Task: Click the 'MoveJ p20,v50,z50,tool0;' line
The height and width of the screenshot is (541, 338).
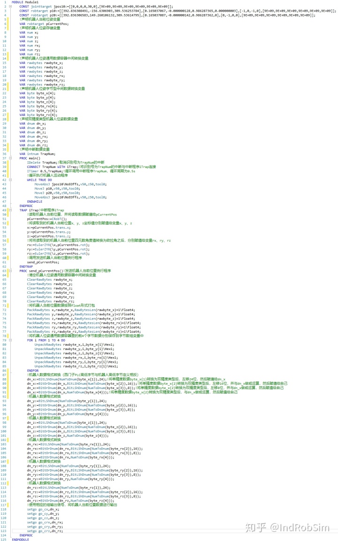Action: [57, 193]
